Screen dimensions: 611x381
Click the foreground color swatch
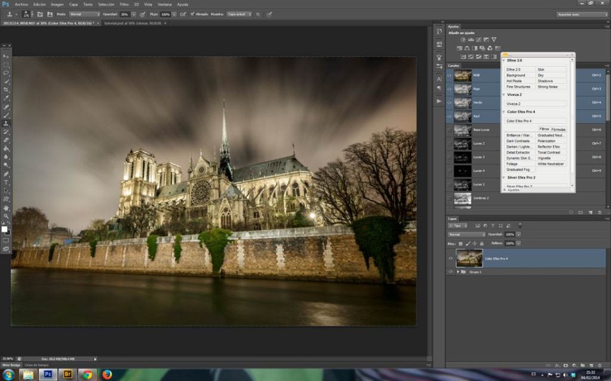(x=4, y=229)
